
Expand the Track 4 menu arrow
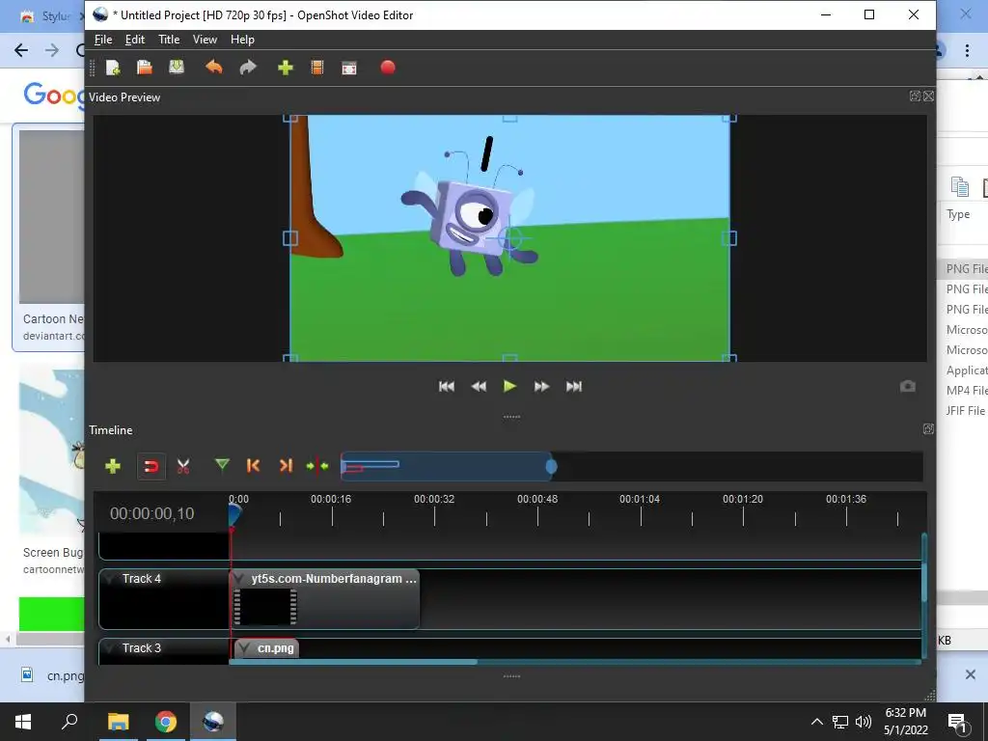(111, 579)
